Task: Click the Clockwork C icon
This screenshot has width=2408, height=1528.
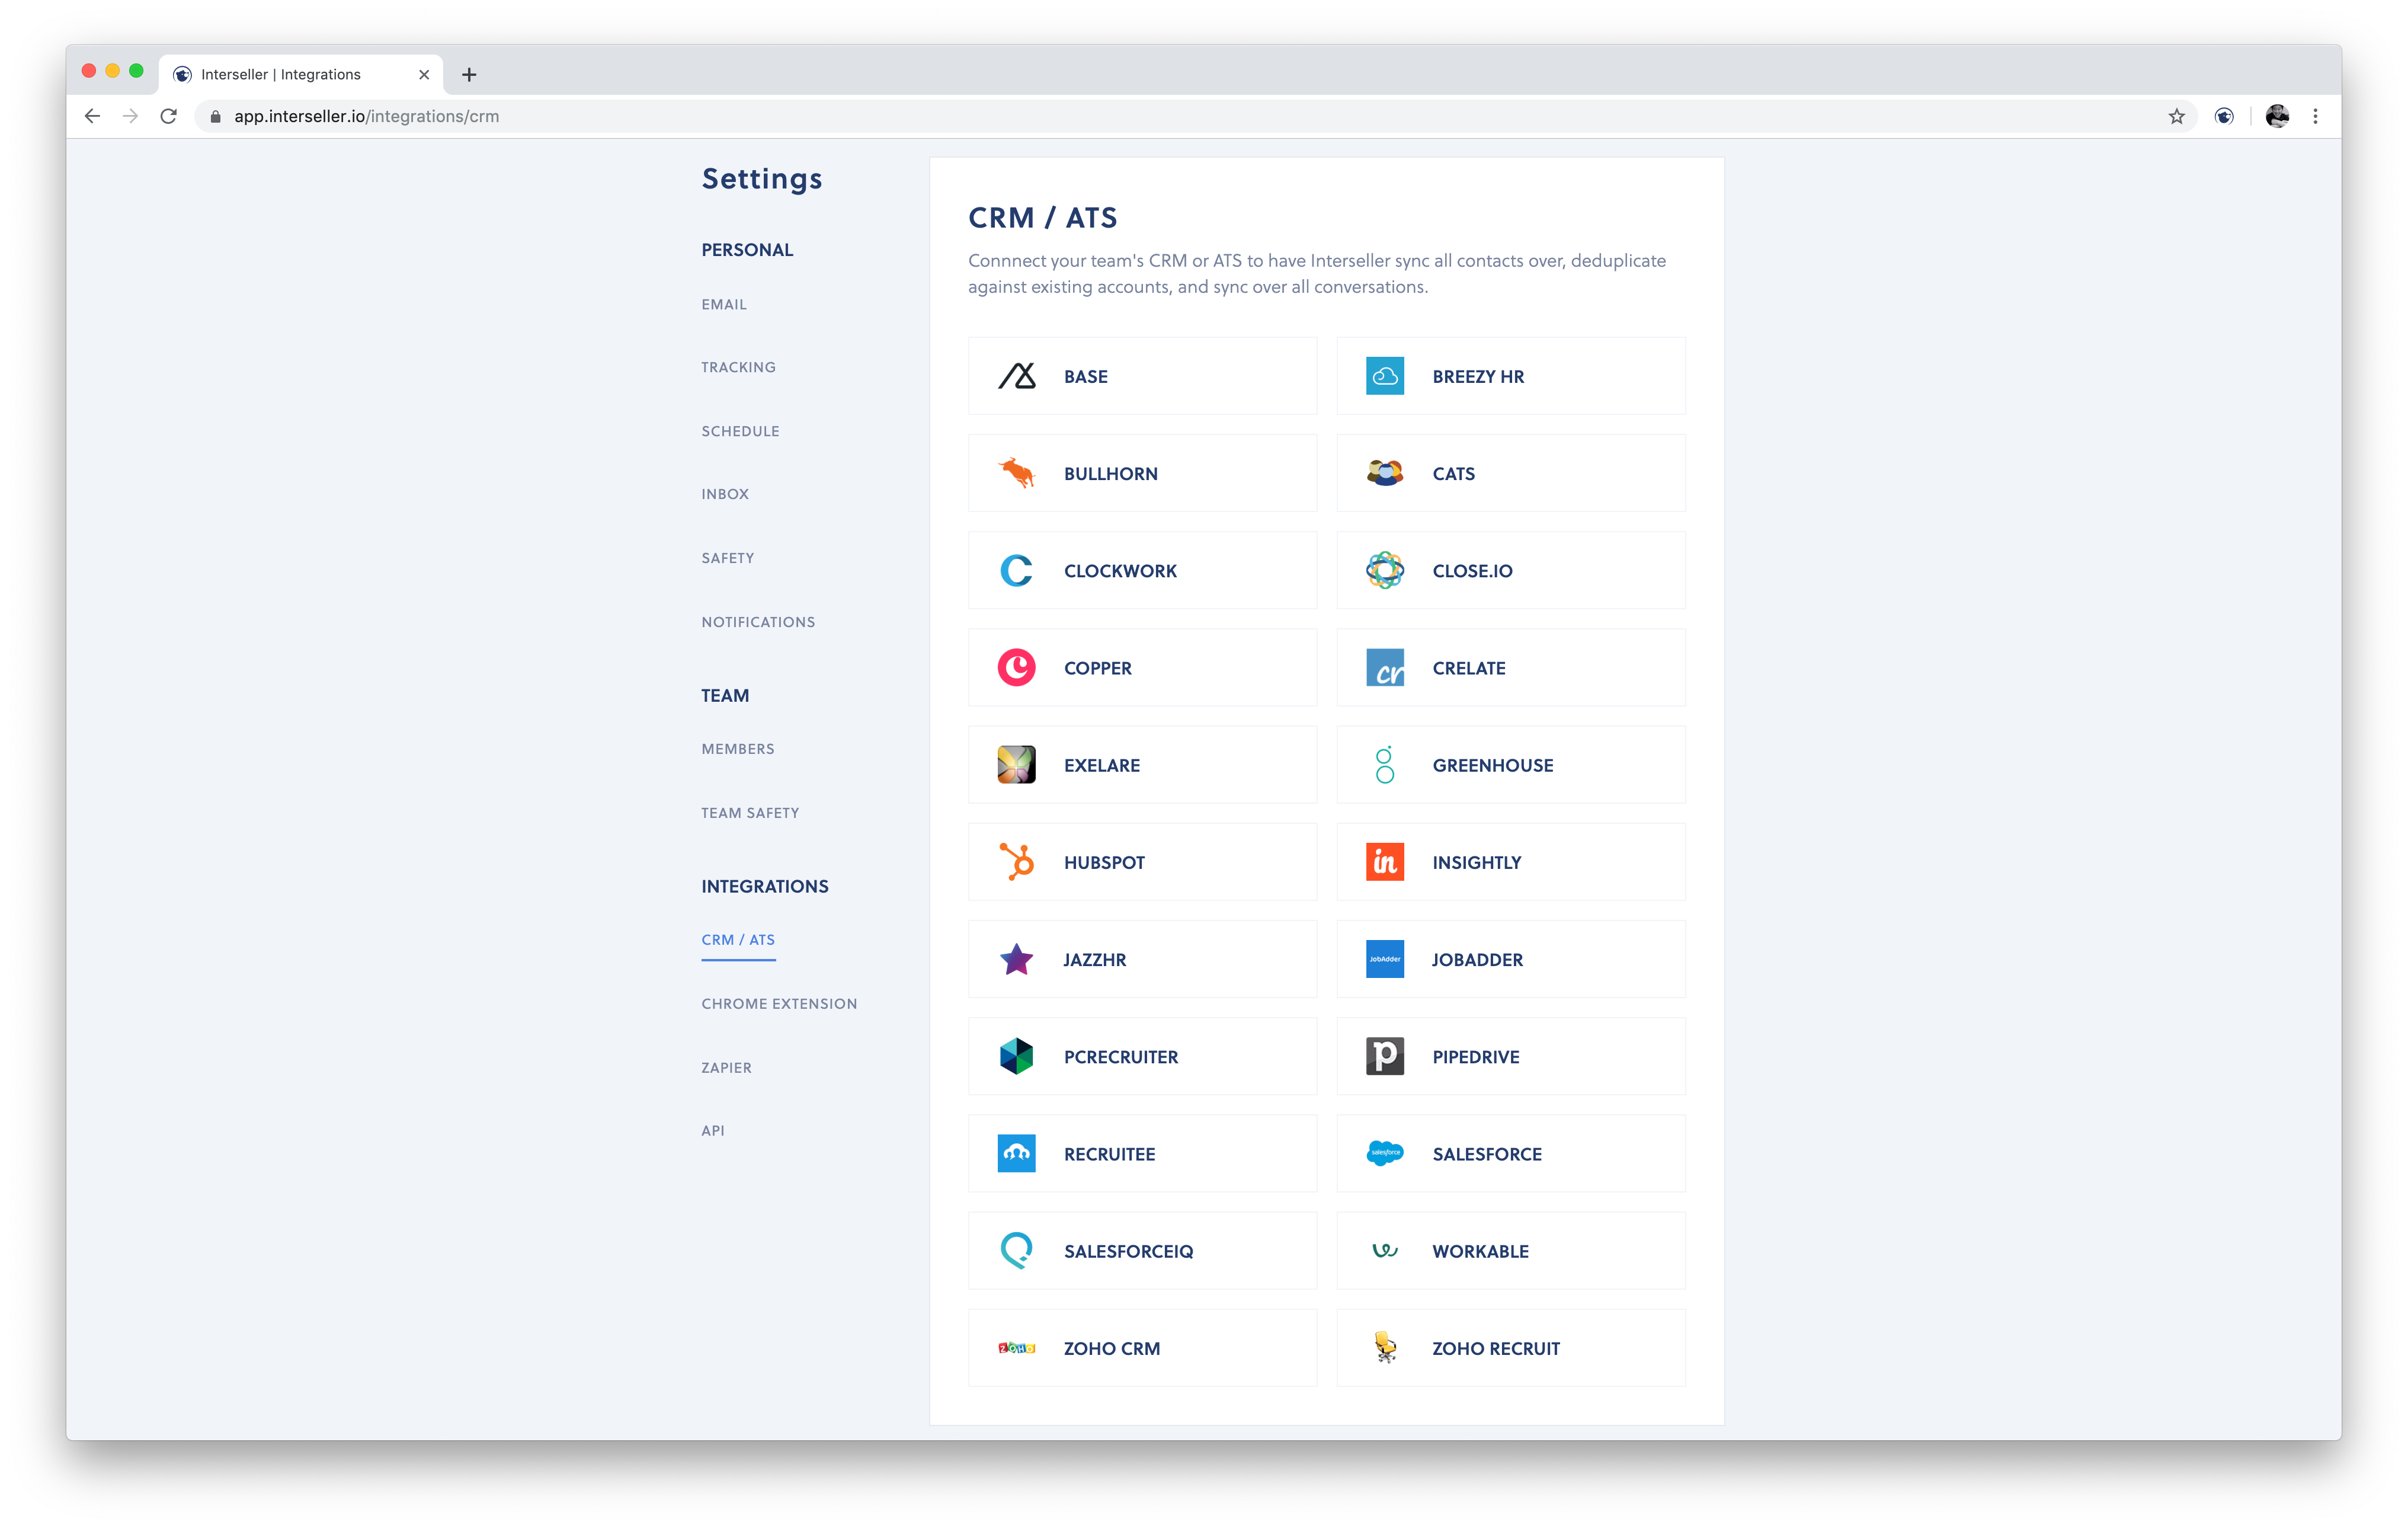Action: point(1016,570)
